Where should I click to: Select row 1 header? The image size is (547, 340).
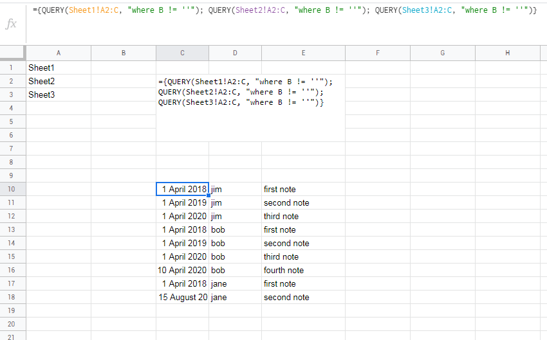(x=11, y=67)
